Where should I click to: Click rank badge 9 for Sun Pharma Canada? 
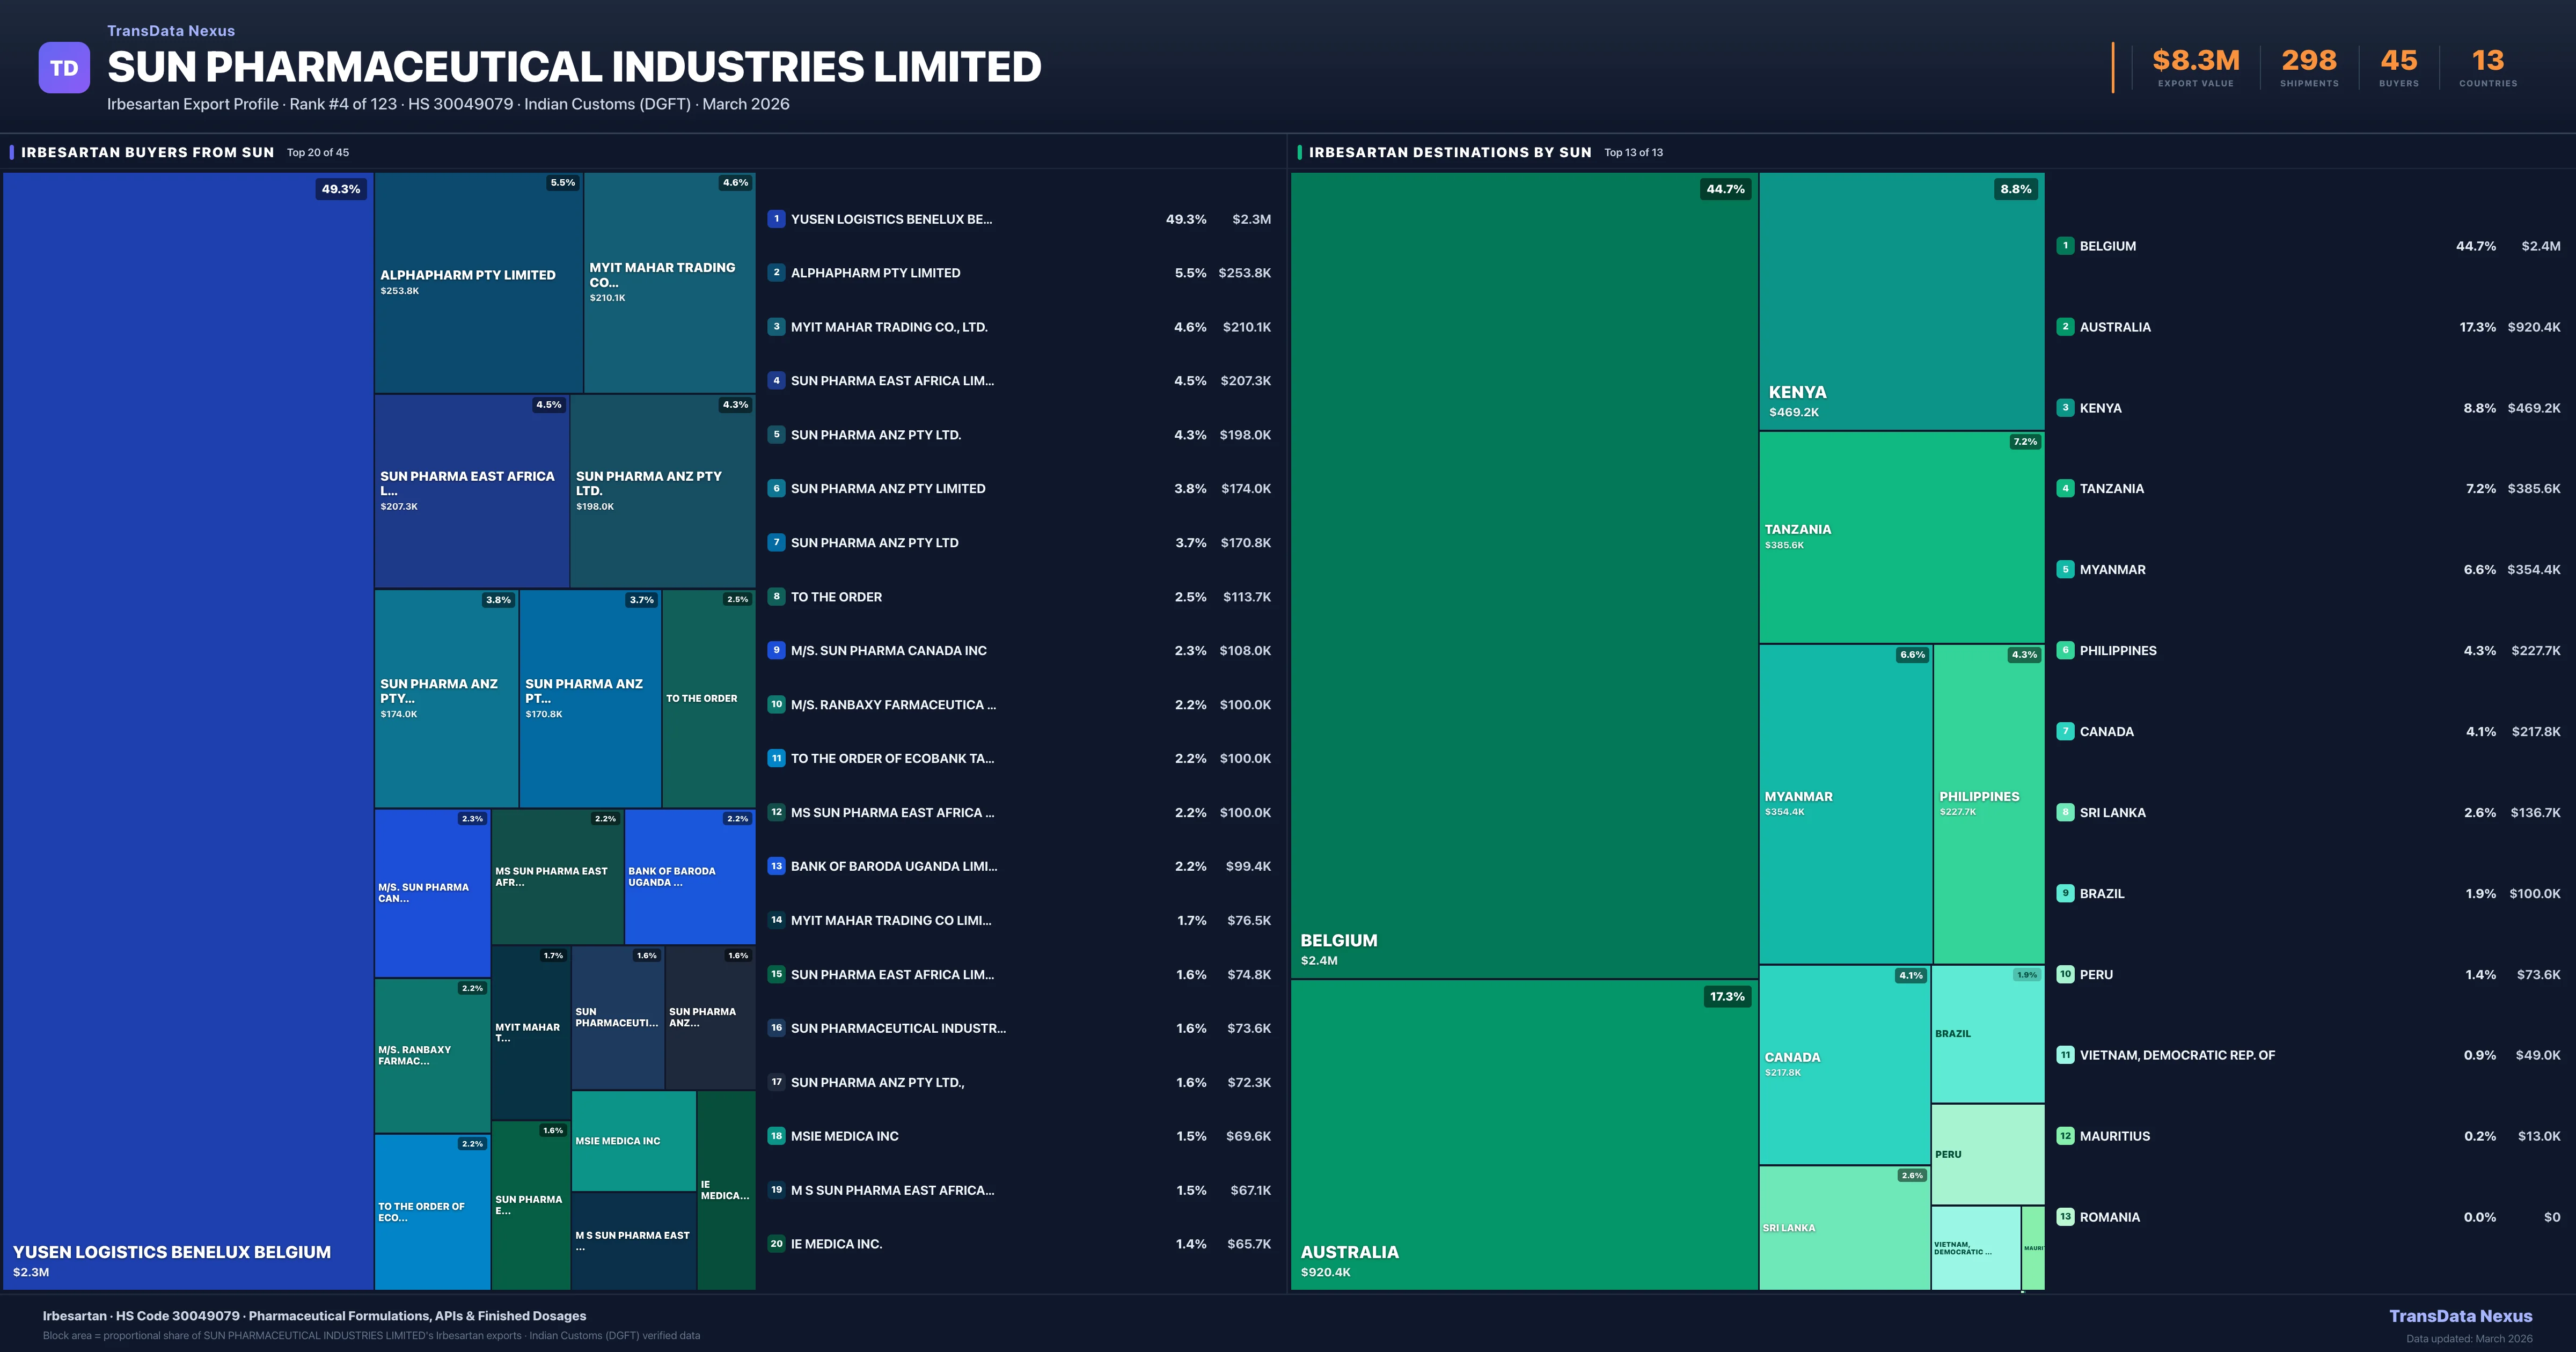[776, 650]
